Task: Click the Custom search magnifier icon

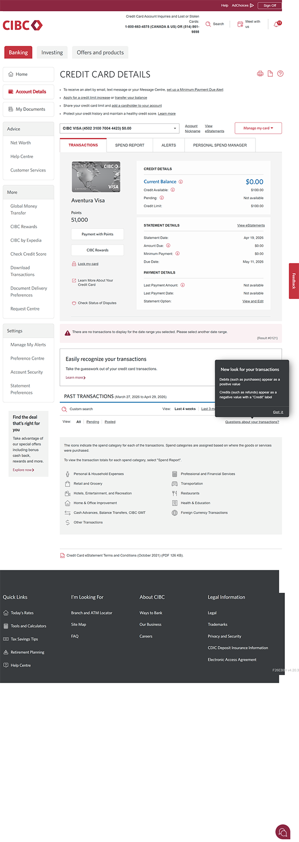Action: tap(64, 409)
